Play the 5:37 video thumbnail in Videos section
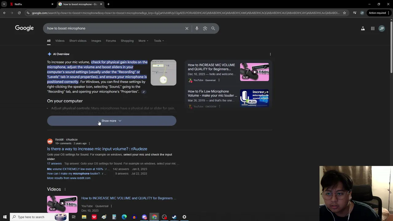Image resolution: width=393 pixels, height=221 pixels. click(62, 204)
